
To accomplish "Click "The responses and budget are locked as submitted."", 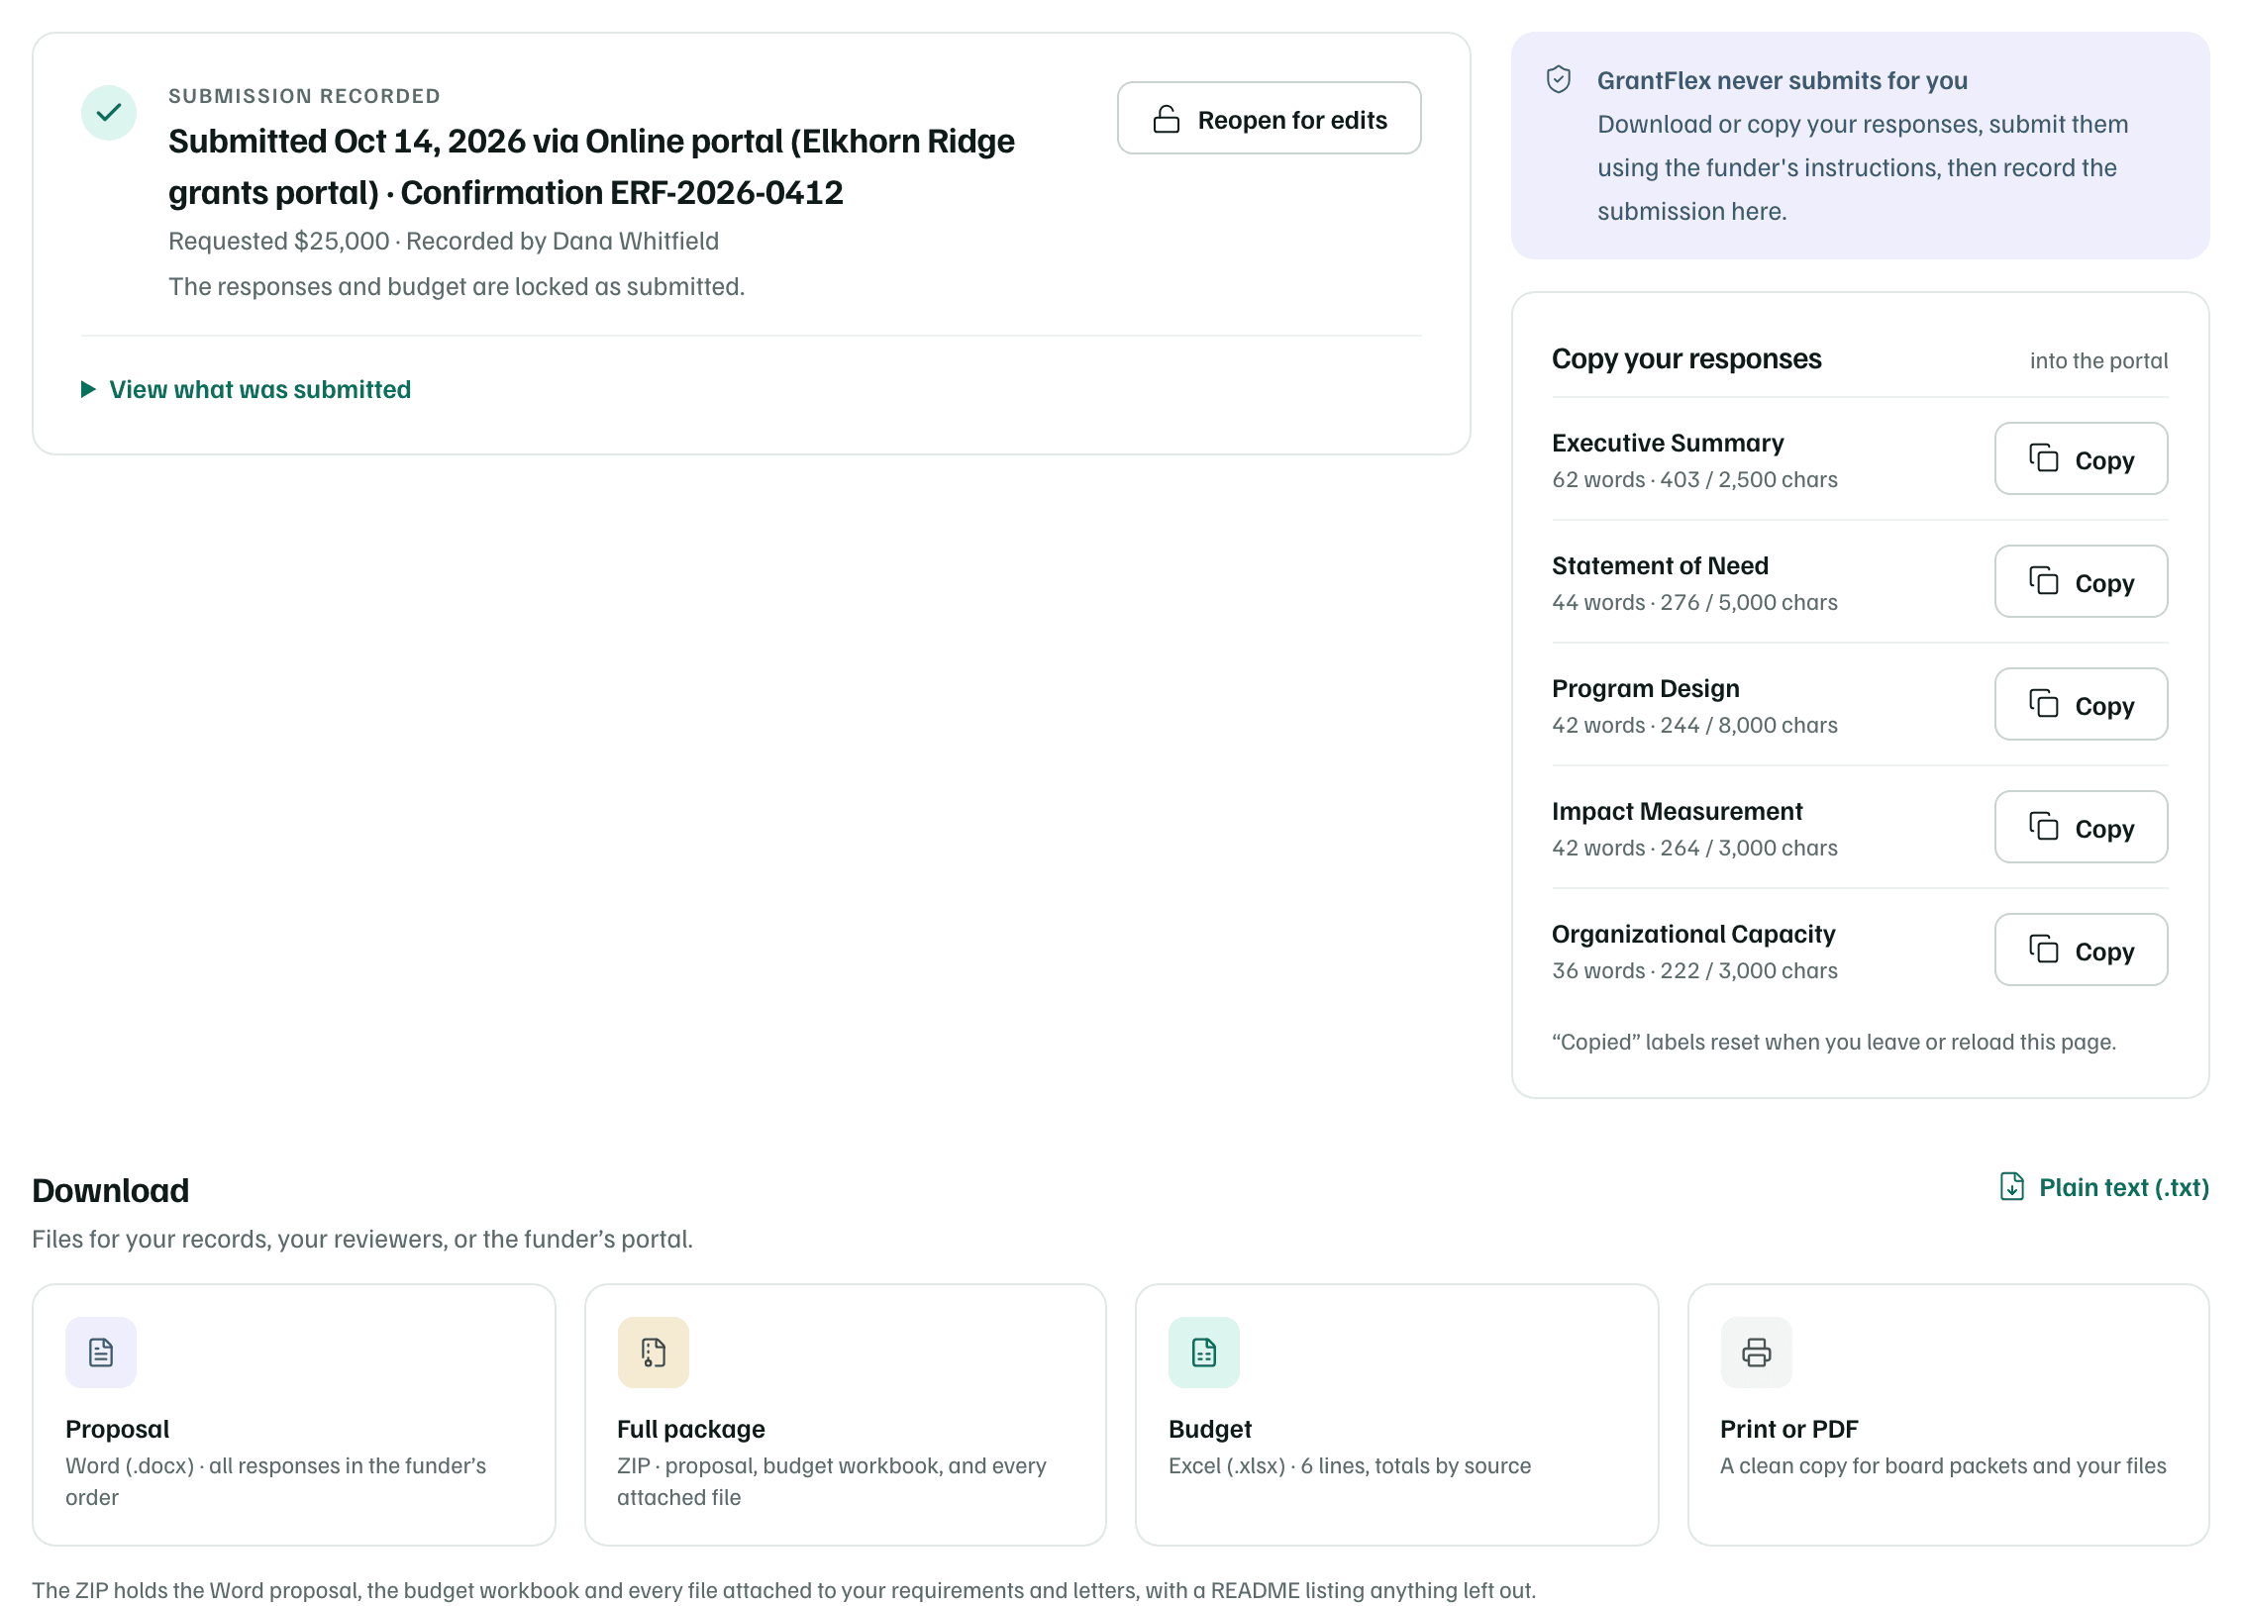I will [457, 286].
